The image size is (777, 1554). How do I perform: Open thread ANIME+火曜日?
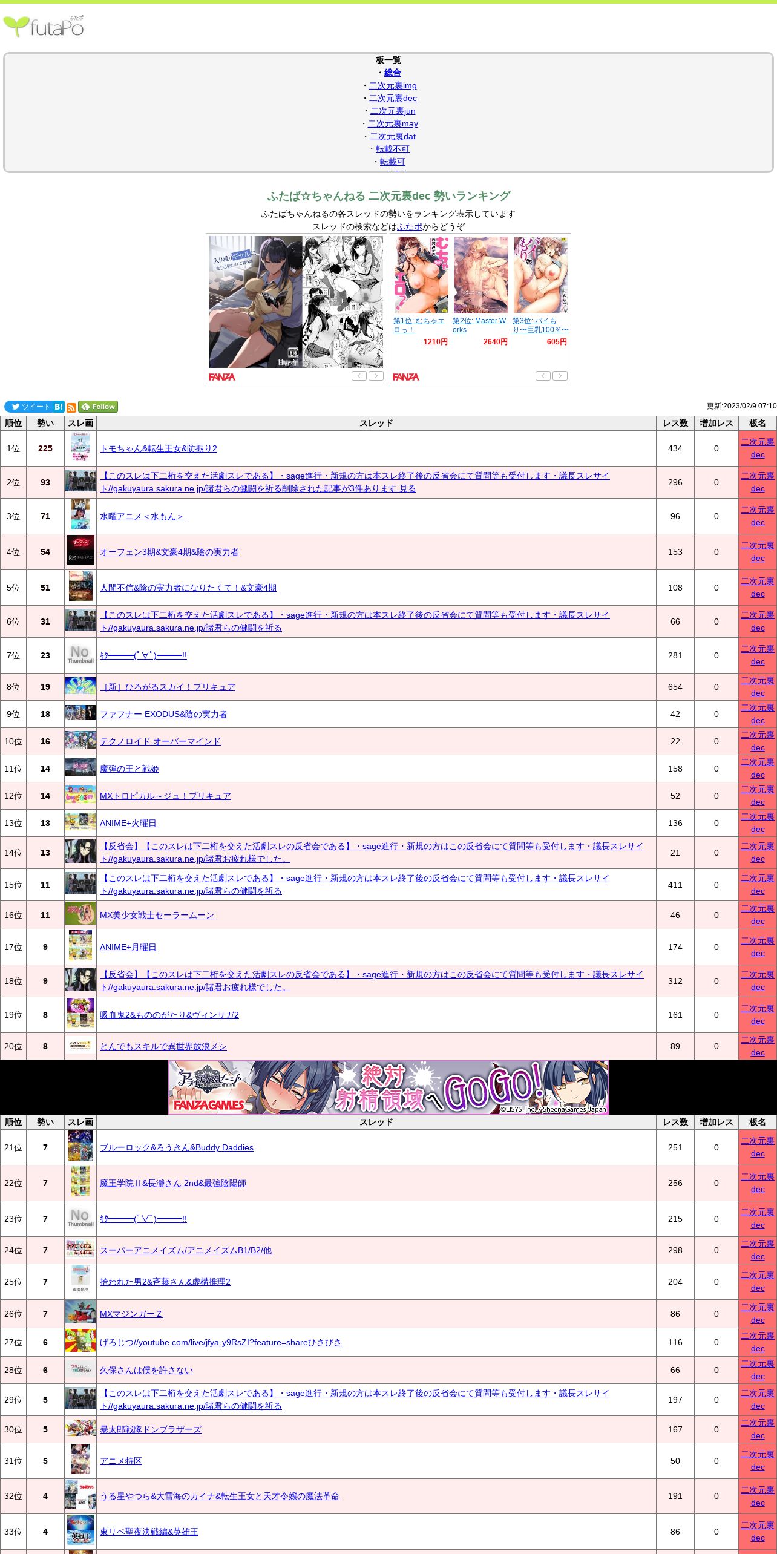click(x=128, y=823)
